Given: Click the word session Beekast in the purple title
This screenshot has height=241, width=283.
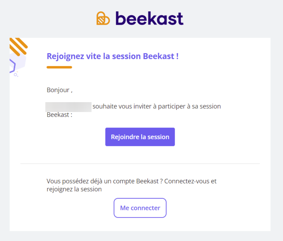Looking at the screenshot, I should click(143, 56).
